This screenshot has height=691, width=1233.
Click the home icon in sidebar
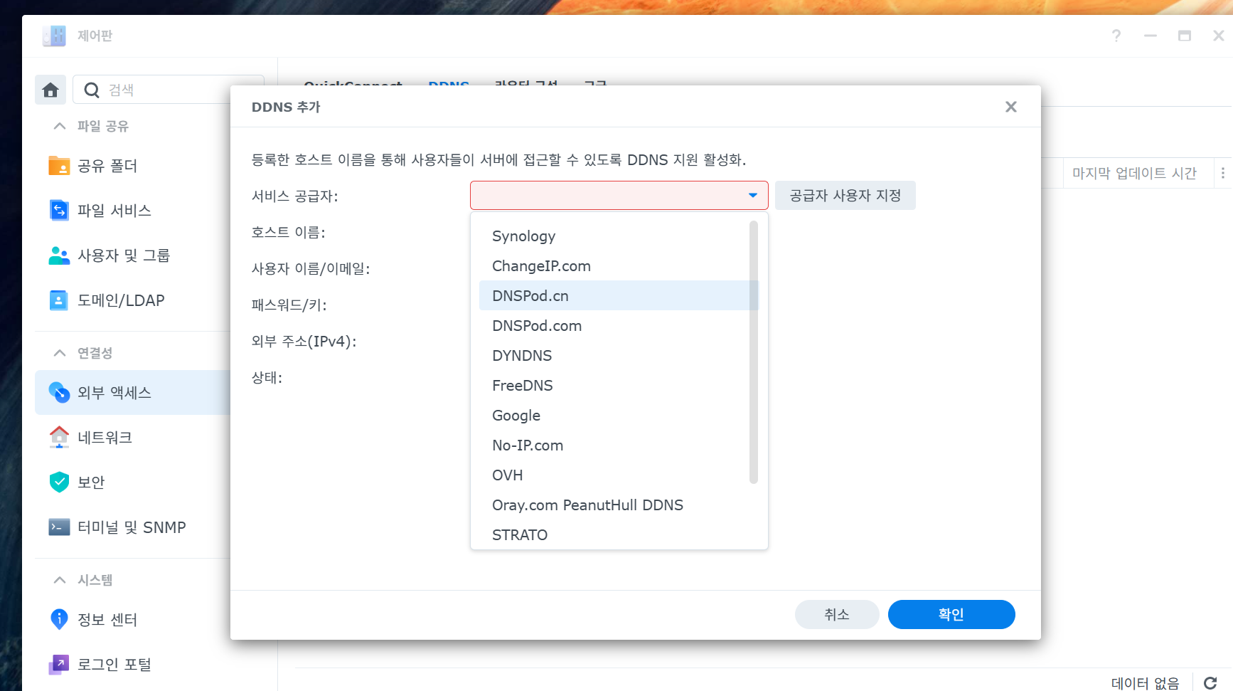(50, 90)
